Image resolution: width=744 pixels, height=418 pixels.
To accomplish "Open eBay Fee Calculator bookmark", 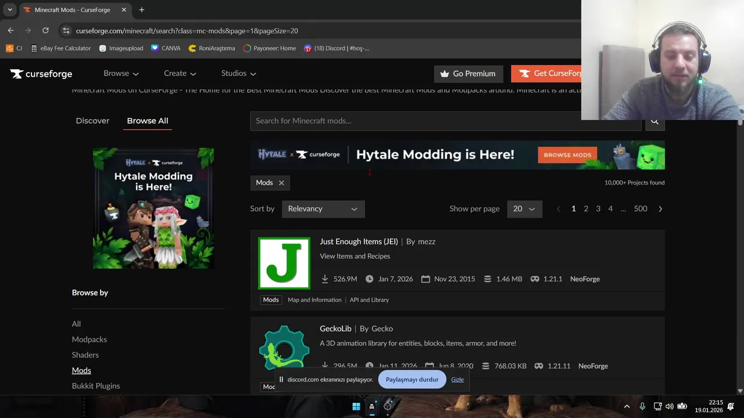I will [61, 48].
